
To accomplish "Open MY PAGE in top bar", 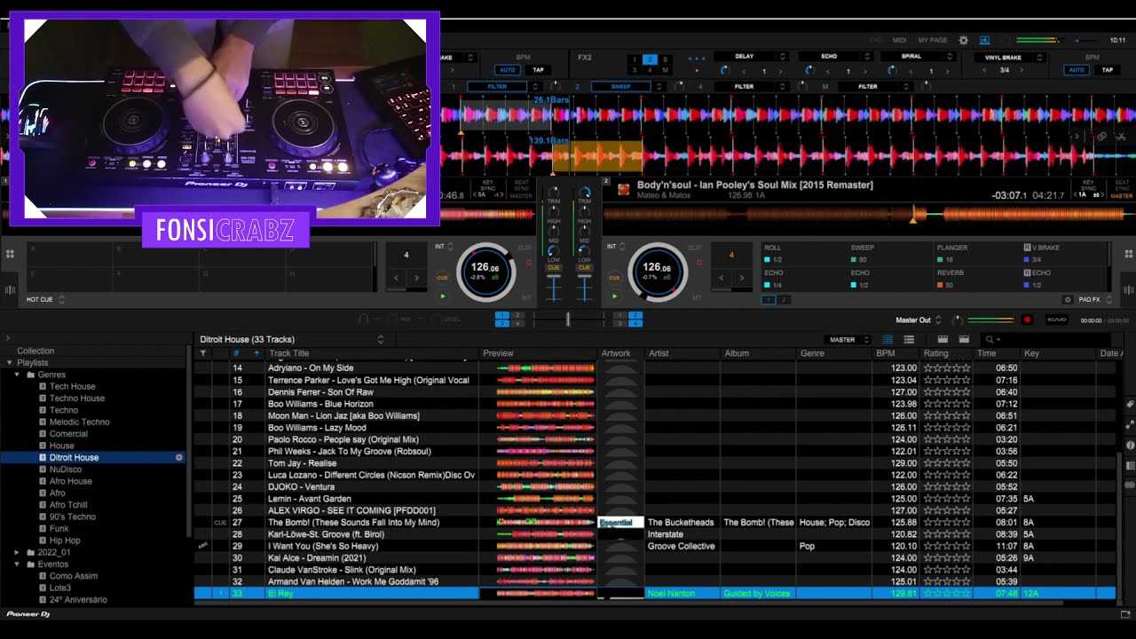I will tap(933, 40).
